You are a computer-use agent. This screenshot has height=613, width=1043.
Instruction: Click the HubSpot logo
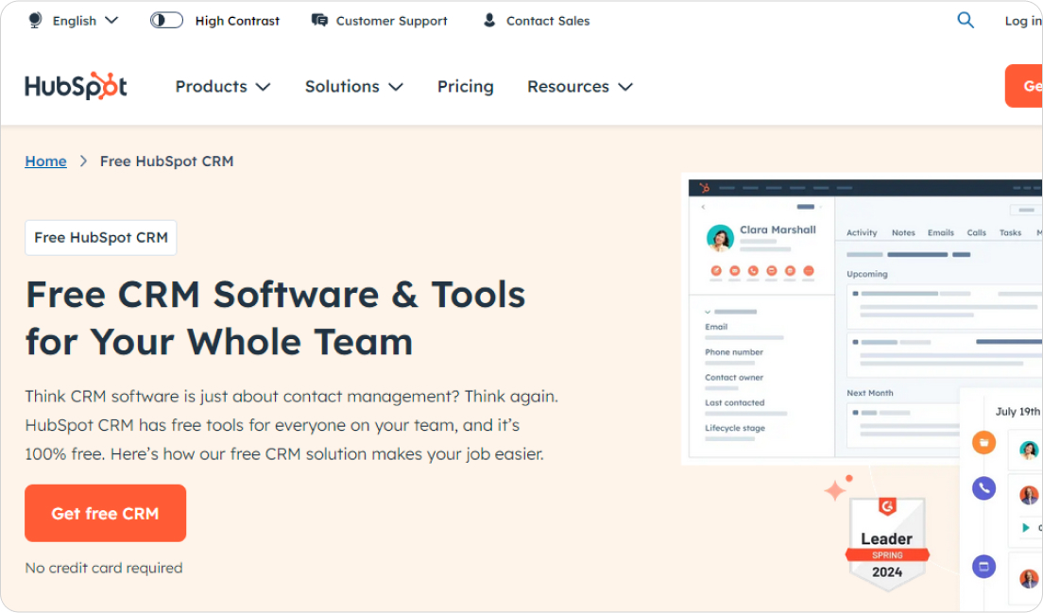point(76,87)
